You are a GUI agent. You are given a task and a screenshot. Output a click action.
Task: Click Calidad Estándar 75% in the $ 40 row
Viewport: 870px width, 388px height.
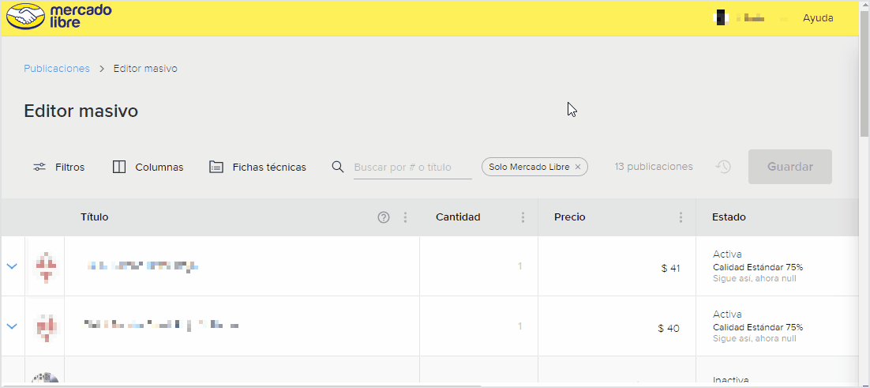click(x=758, y=327)
